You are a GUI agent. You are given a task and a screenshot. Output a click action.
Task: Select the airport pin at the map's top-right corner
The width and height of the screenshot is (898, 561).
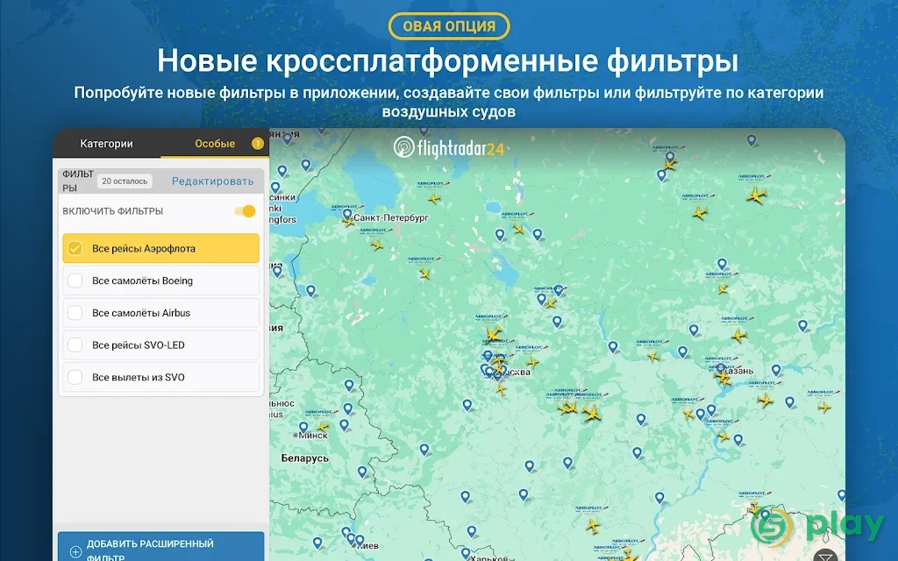point(752,140)
